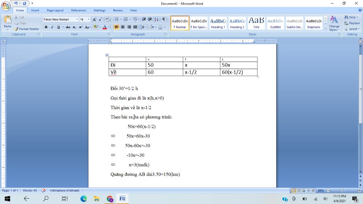363x204 pixels.
Task: Decrease paragraph indent
Action: [144, 19]
